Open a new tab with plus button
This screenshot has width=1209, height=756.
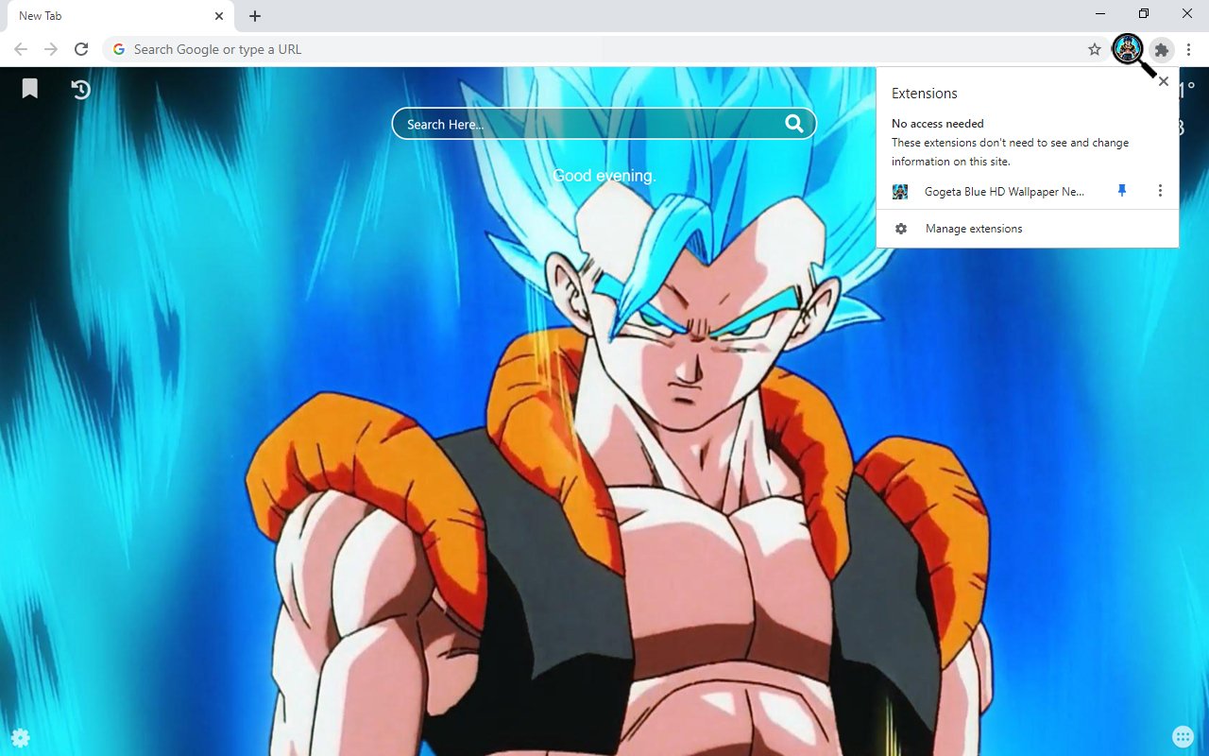coord(255,16)
